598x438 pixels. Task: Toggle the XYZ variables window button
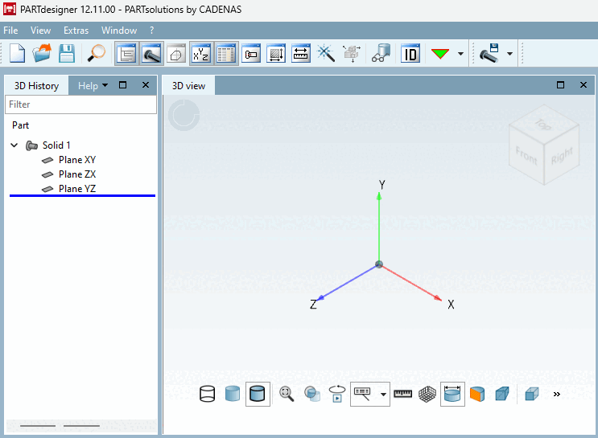pos(201,54)
